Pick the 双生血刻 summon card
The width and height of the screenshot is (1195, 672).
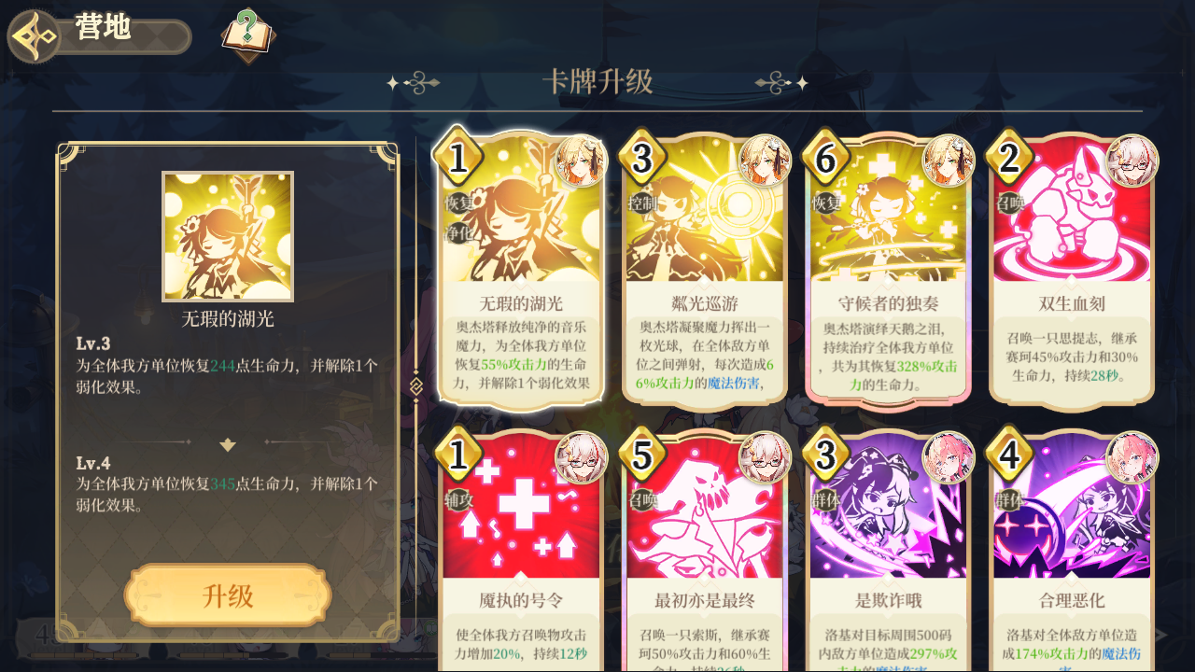(1072, 268)
